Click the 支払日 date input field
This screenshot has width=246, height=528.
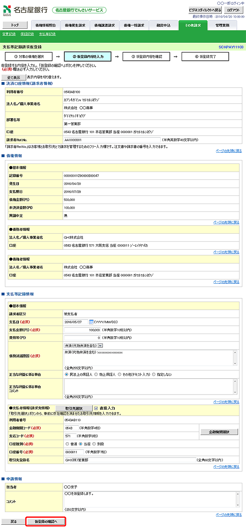tap(77, 322)
